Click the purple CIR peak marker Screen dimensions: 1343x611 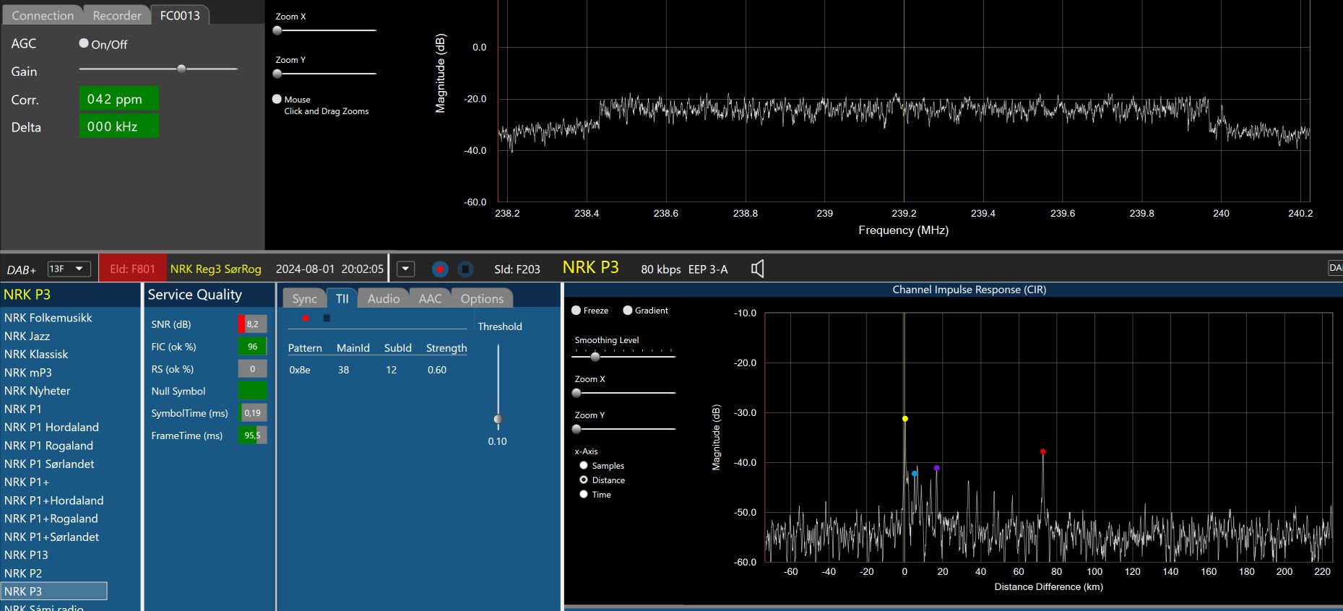(937, 468)
